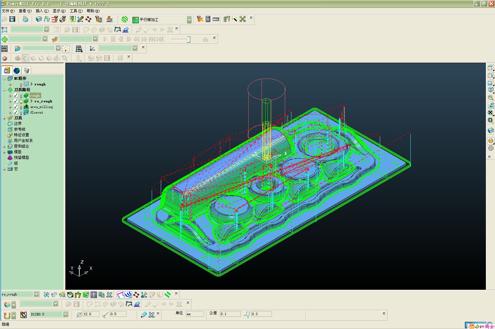Click the light bulb draw icon in toolbar
Screen dimensions: 495x329
65,48
